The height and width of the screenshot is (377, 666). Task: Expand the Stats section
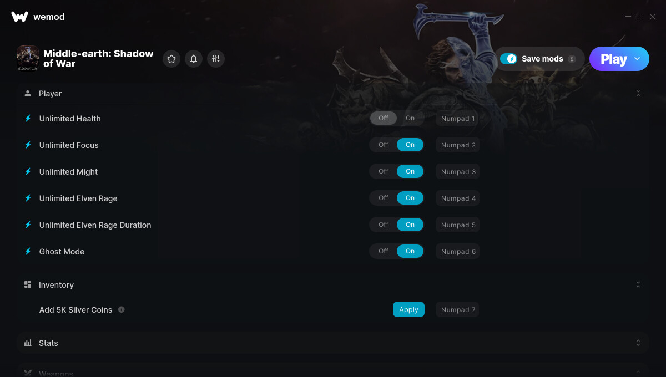point(638,343)
